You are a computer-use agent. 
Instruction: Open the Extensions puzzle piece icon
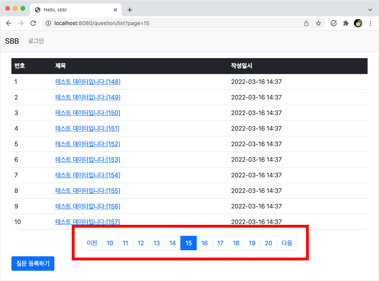point(346,23)
